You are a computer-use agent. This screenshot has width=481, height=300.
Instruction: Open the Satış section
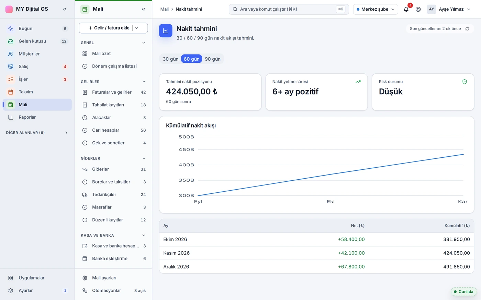pos(37,67)
